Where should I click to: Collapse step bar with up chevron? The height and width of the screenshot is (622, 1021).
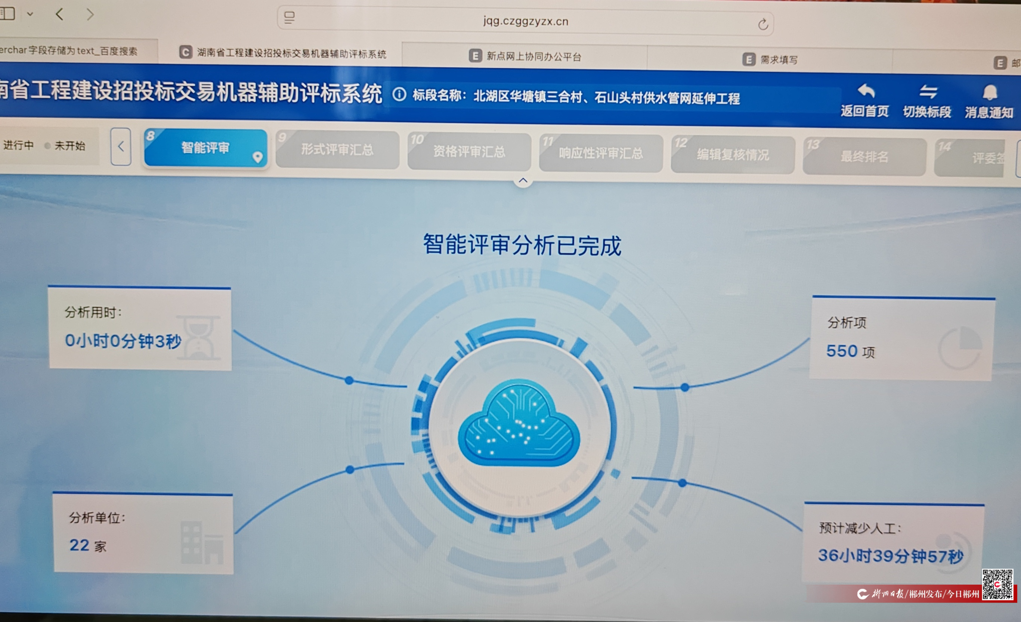(523, 181)
